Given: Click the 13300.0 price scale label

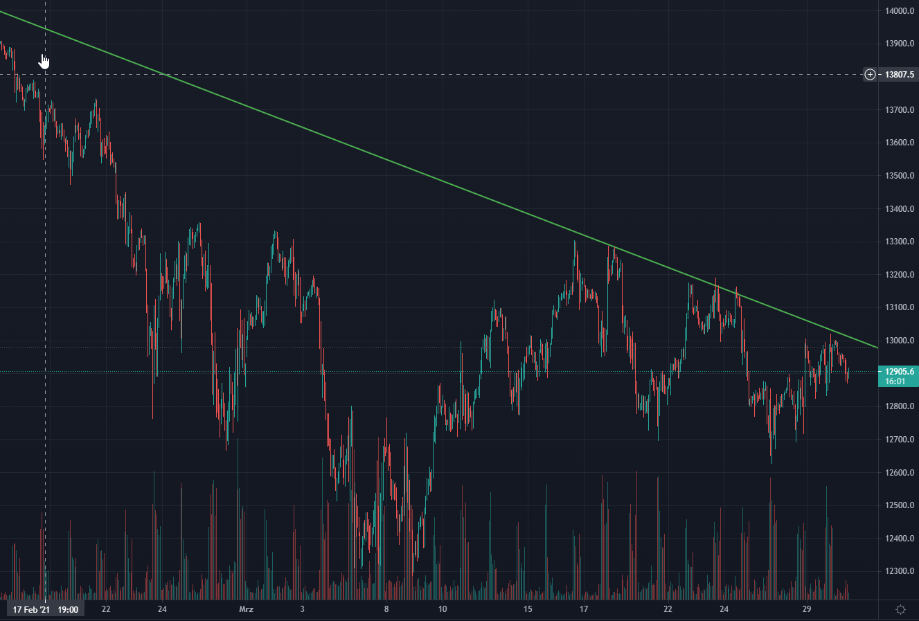Looking at the screenshot, I should pyautogui.click(x=900, y=242).
